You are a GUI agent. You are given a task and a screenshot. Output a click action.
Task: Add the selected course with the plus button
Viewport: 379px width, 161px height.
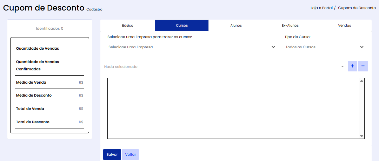[352, 66]
